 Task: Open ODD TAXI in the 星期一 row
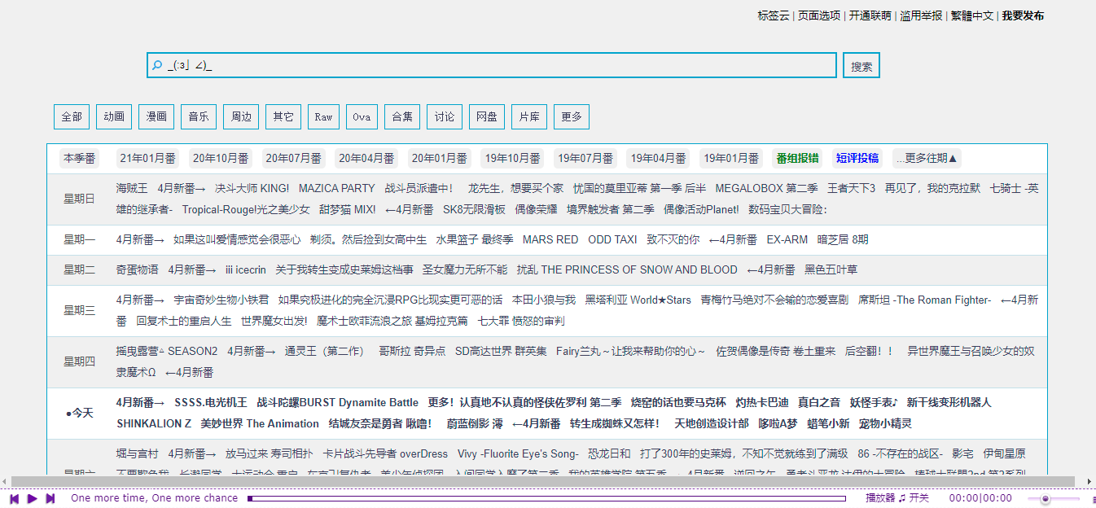612,239
